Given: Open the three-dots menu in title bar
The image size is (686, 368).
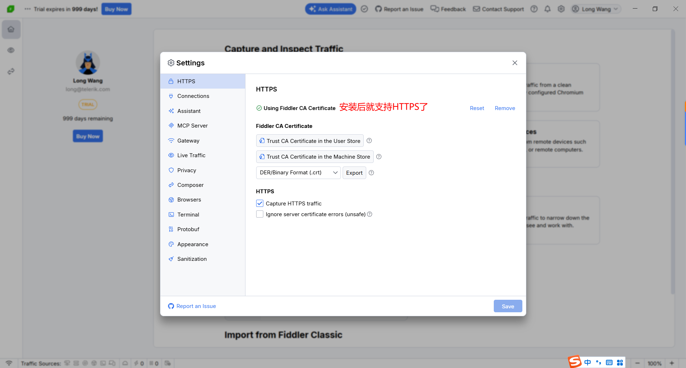Looking at the screenshot, I should point(28,9).
